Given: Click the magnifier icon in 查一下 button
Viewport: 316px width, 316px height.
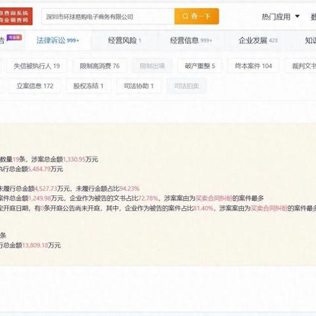Looking at the screenshot, I should point(186,16).
